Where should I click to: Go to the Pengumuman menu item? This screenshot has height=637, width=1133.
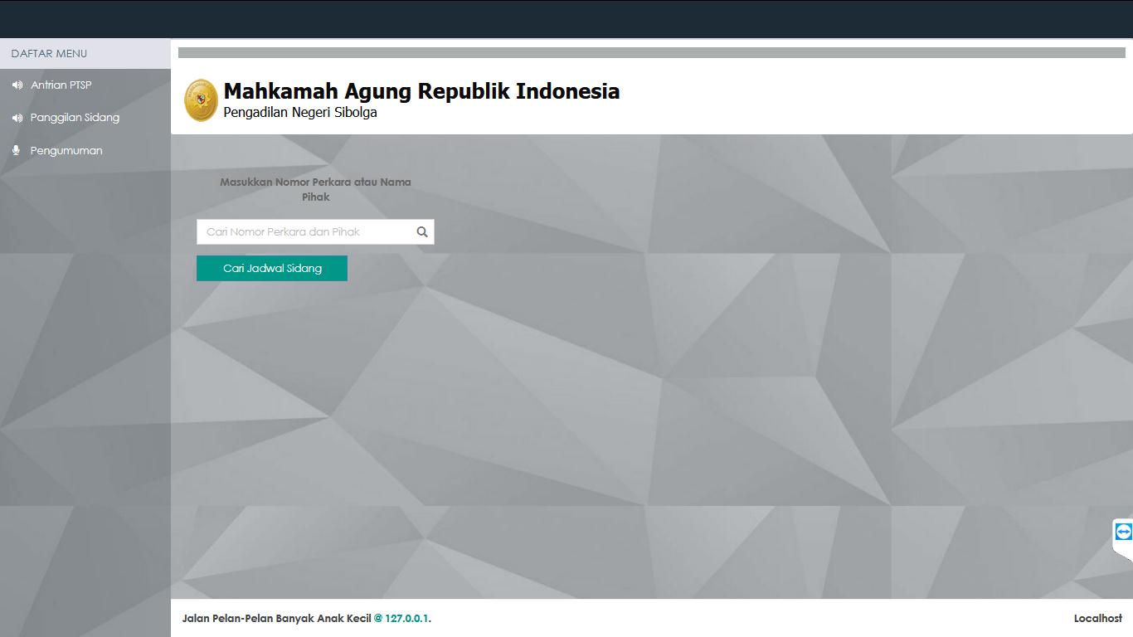click(x=66, y=151)
